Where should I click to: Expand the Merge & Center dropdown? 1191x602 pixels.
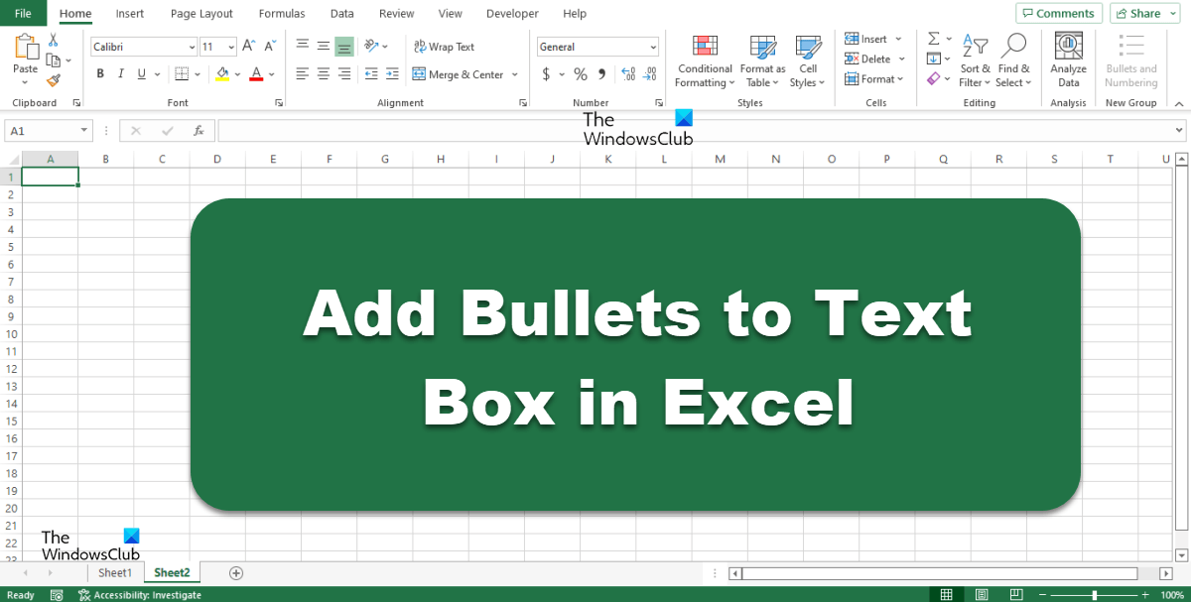click(515, 73)
